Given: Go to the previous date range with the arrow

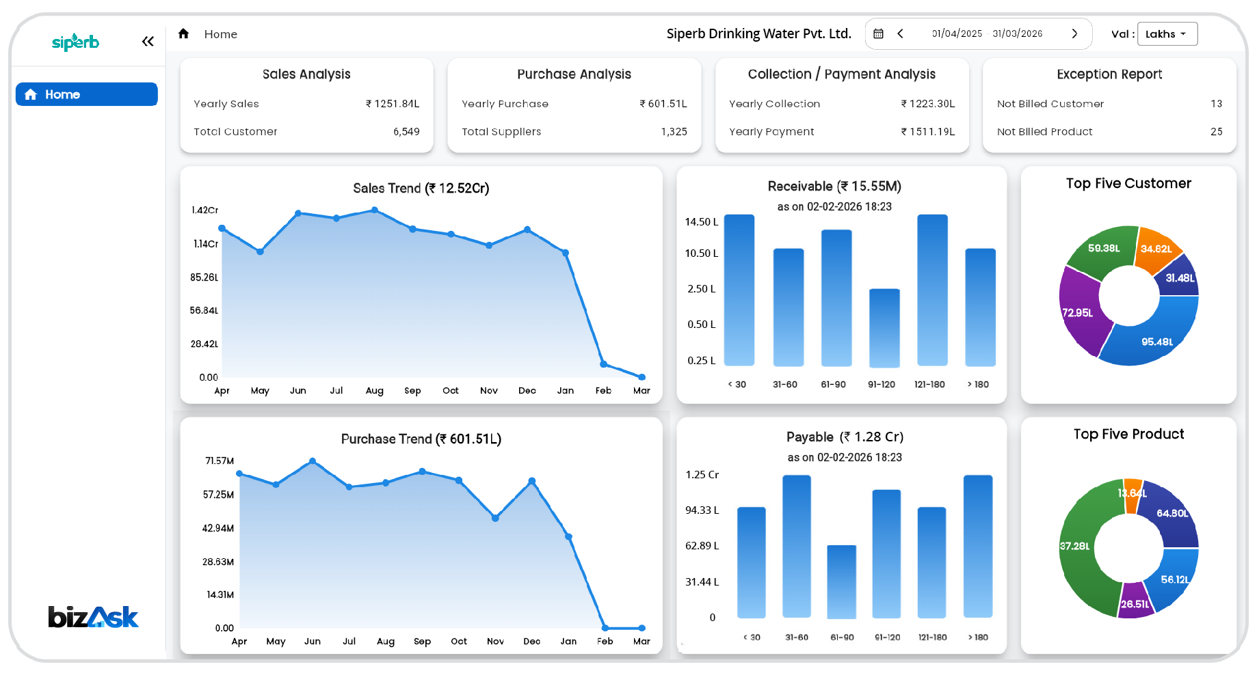Looking at the screenshot, I should pos(901,33).
